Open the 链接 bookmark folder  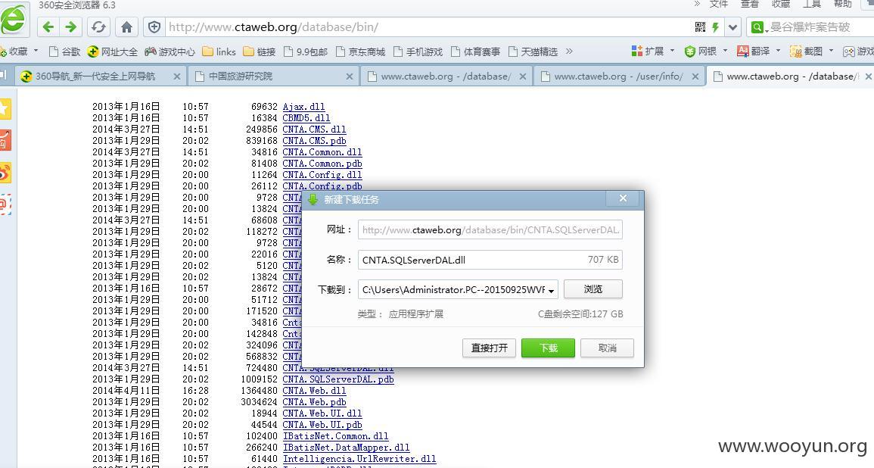click(260, 51)
